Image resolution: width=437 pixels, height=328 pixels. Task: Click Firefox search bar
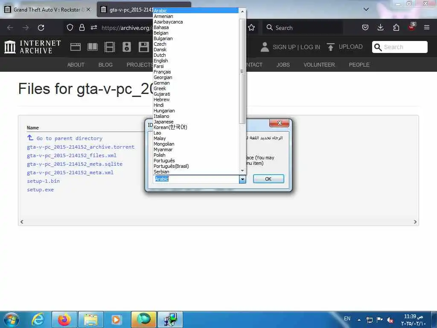(x=303, y=28)
